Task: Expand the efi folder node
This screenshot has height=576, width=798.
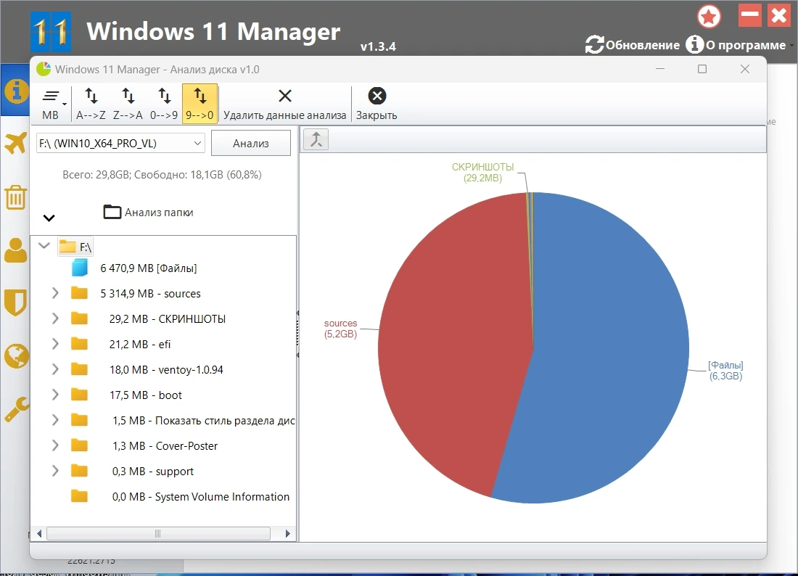Action: 55,344
